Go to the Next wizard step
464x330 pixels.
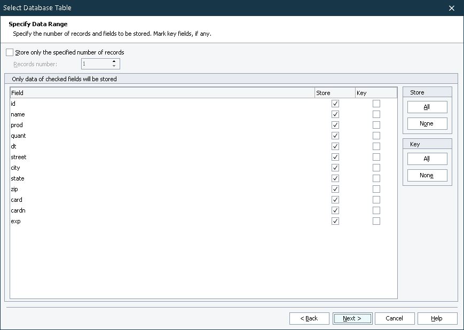[352, 318]
